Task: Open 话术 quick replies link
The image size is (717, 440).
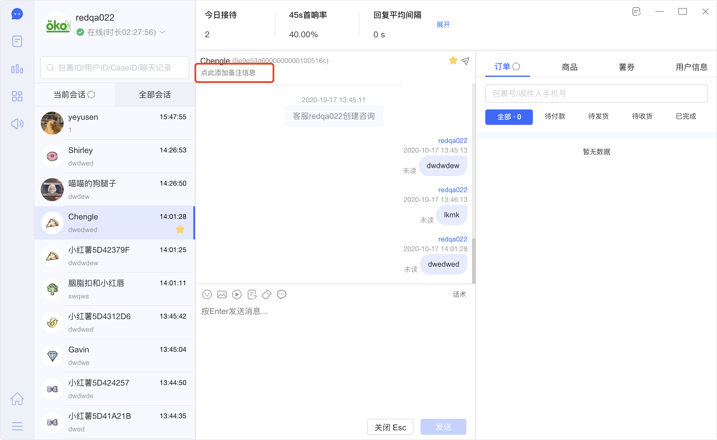Action: (x=459, y=294)
